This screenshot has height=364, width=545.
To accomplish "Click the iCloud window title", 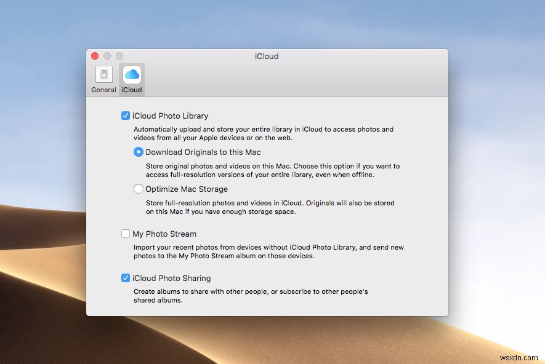I will [266, 56].
